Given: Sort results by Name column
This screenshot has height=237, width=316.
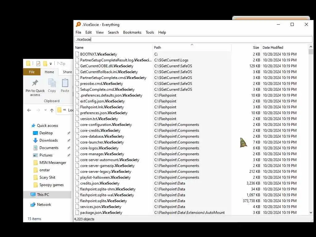Looking at the screenshot, I should tap(113, 48).
